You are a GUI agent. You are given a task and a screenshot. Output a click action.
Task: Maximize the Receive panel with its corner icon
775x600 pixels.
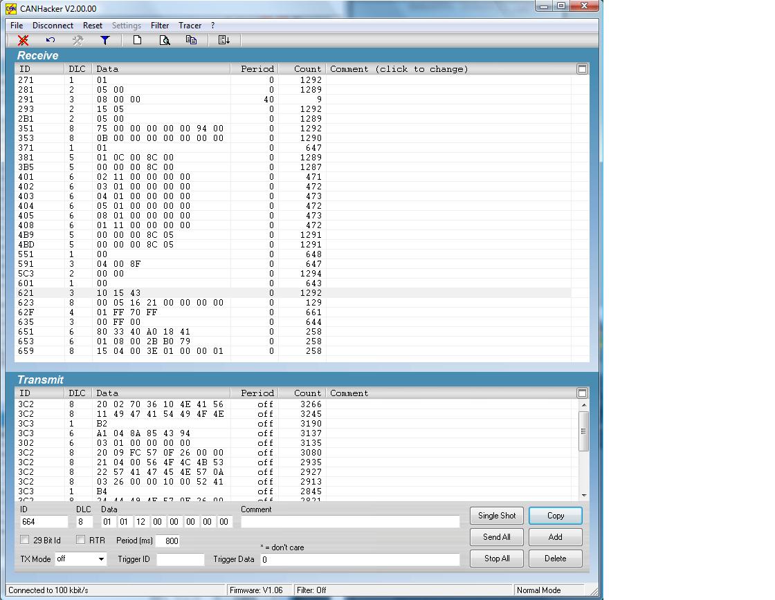point(582,69)
